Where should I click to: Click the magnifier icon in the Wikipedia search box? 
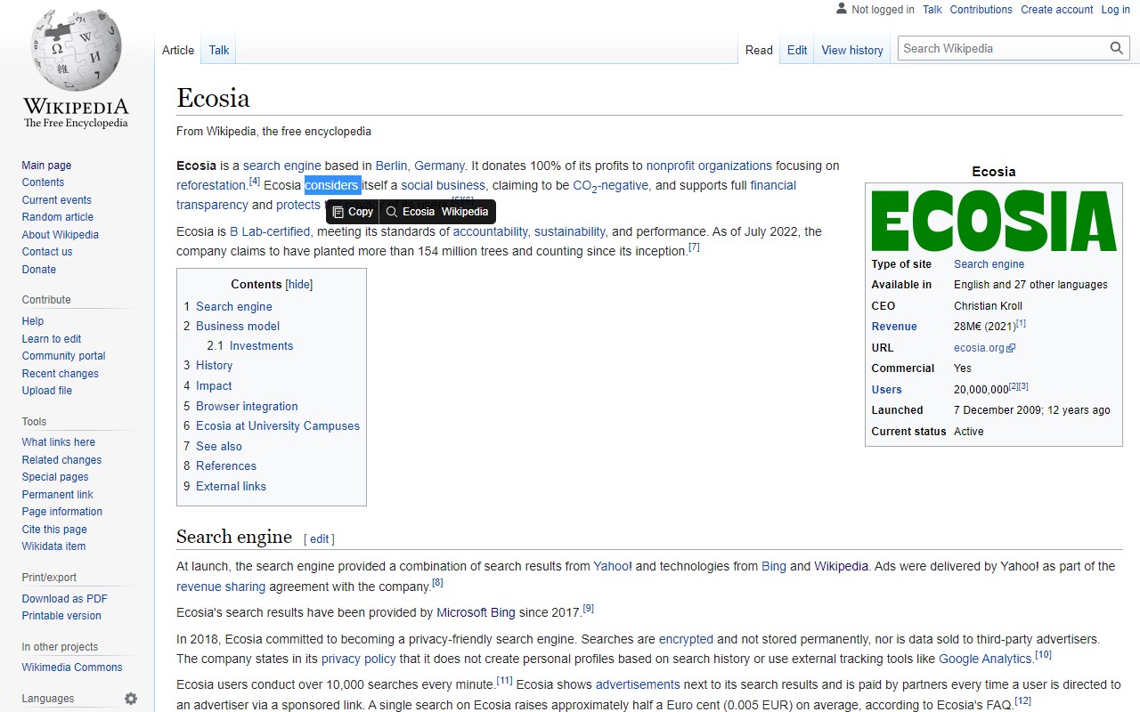(1117, 49)
